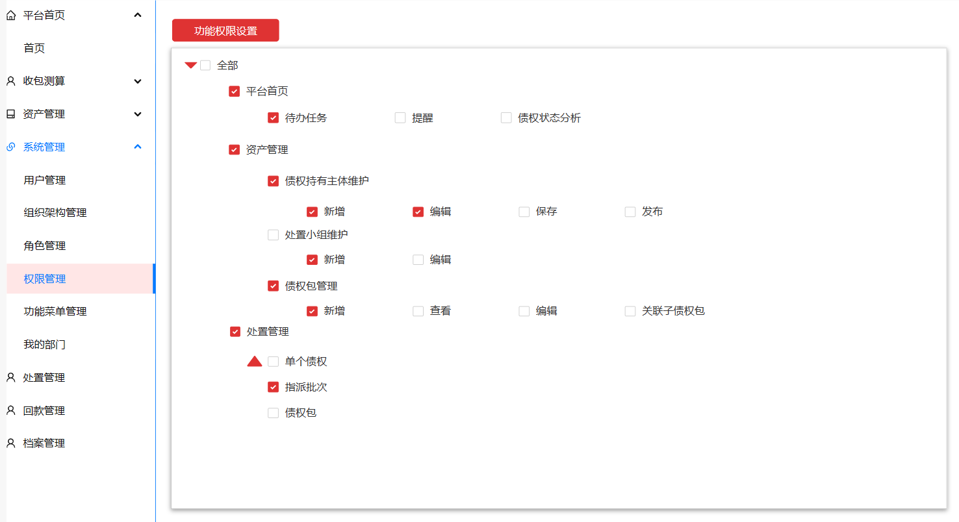This screenshot has height=522, width=959.
Task: Uncheck the 资产管理 tree checkbox
Action: 235,150
